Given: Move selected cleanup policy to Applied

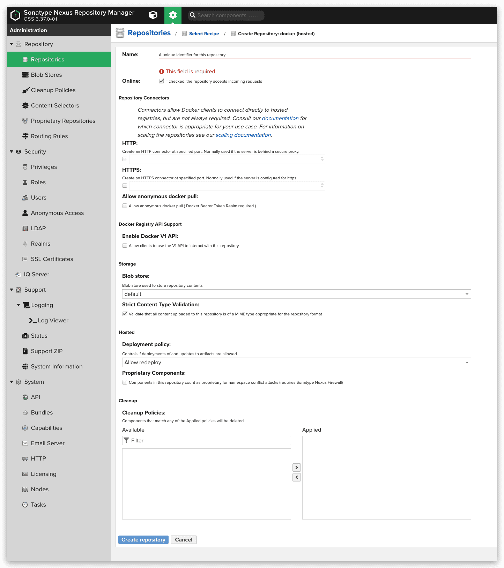Looking at the screenshot, I should [296, 468].
